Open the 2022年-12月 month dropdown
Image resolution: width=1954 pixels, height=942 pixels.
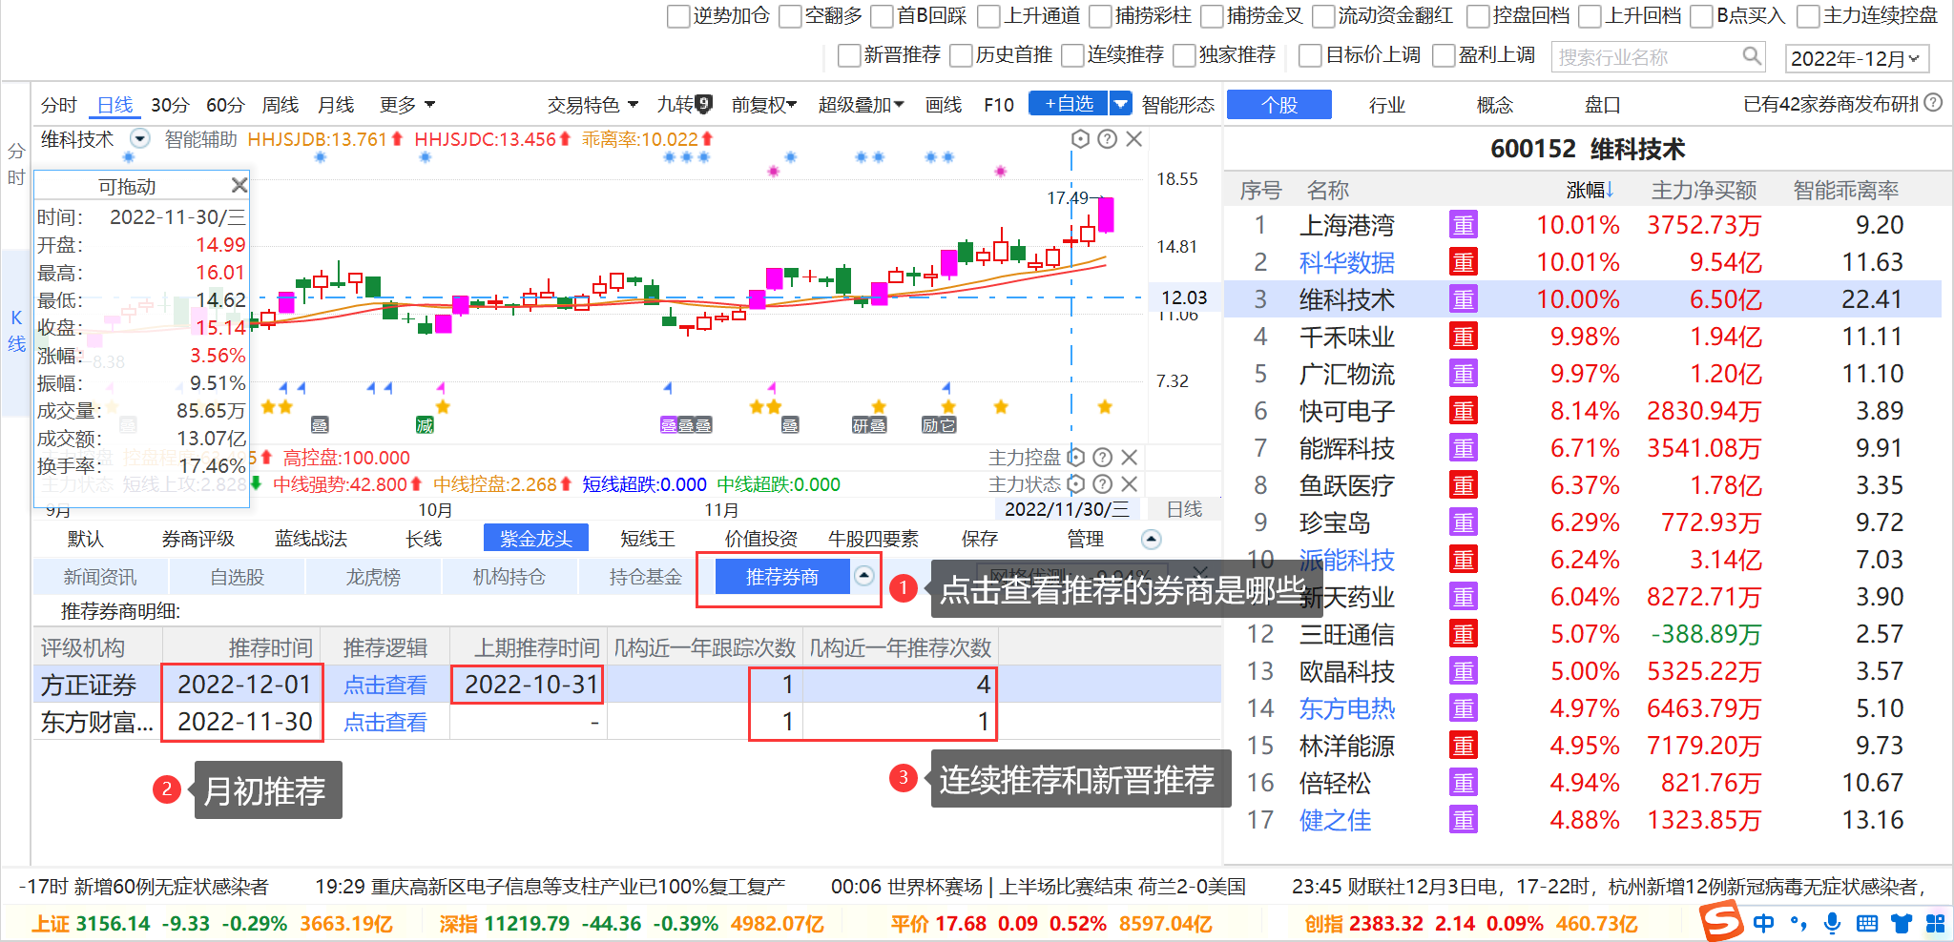1857,58
